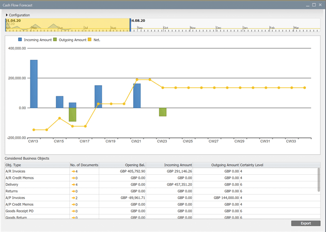This screenshot has height=232, width=326.
Task: Click the business objects table scrollbar
Action: [319, 180]
